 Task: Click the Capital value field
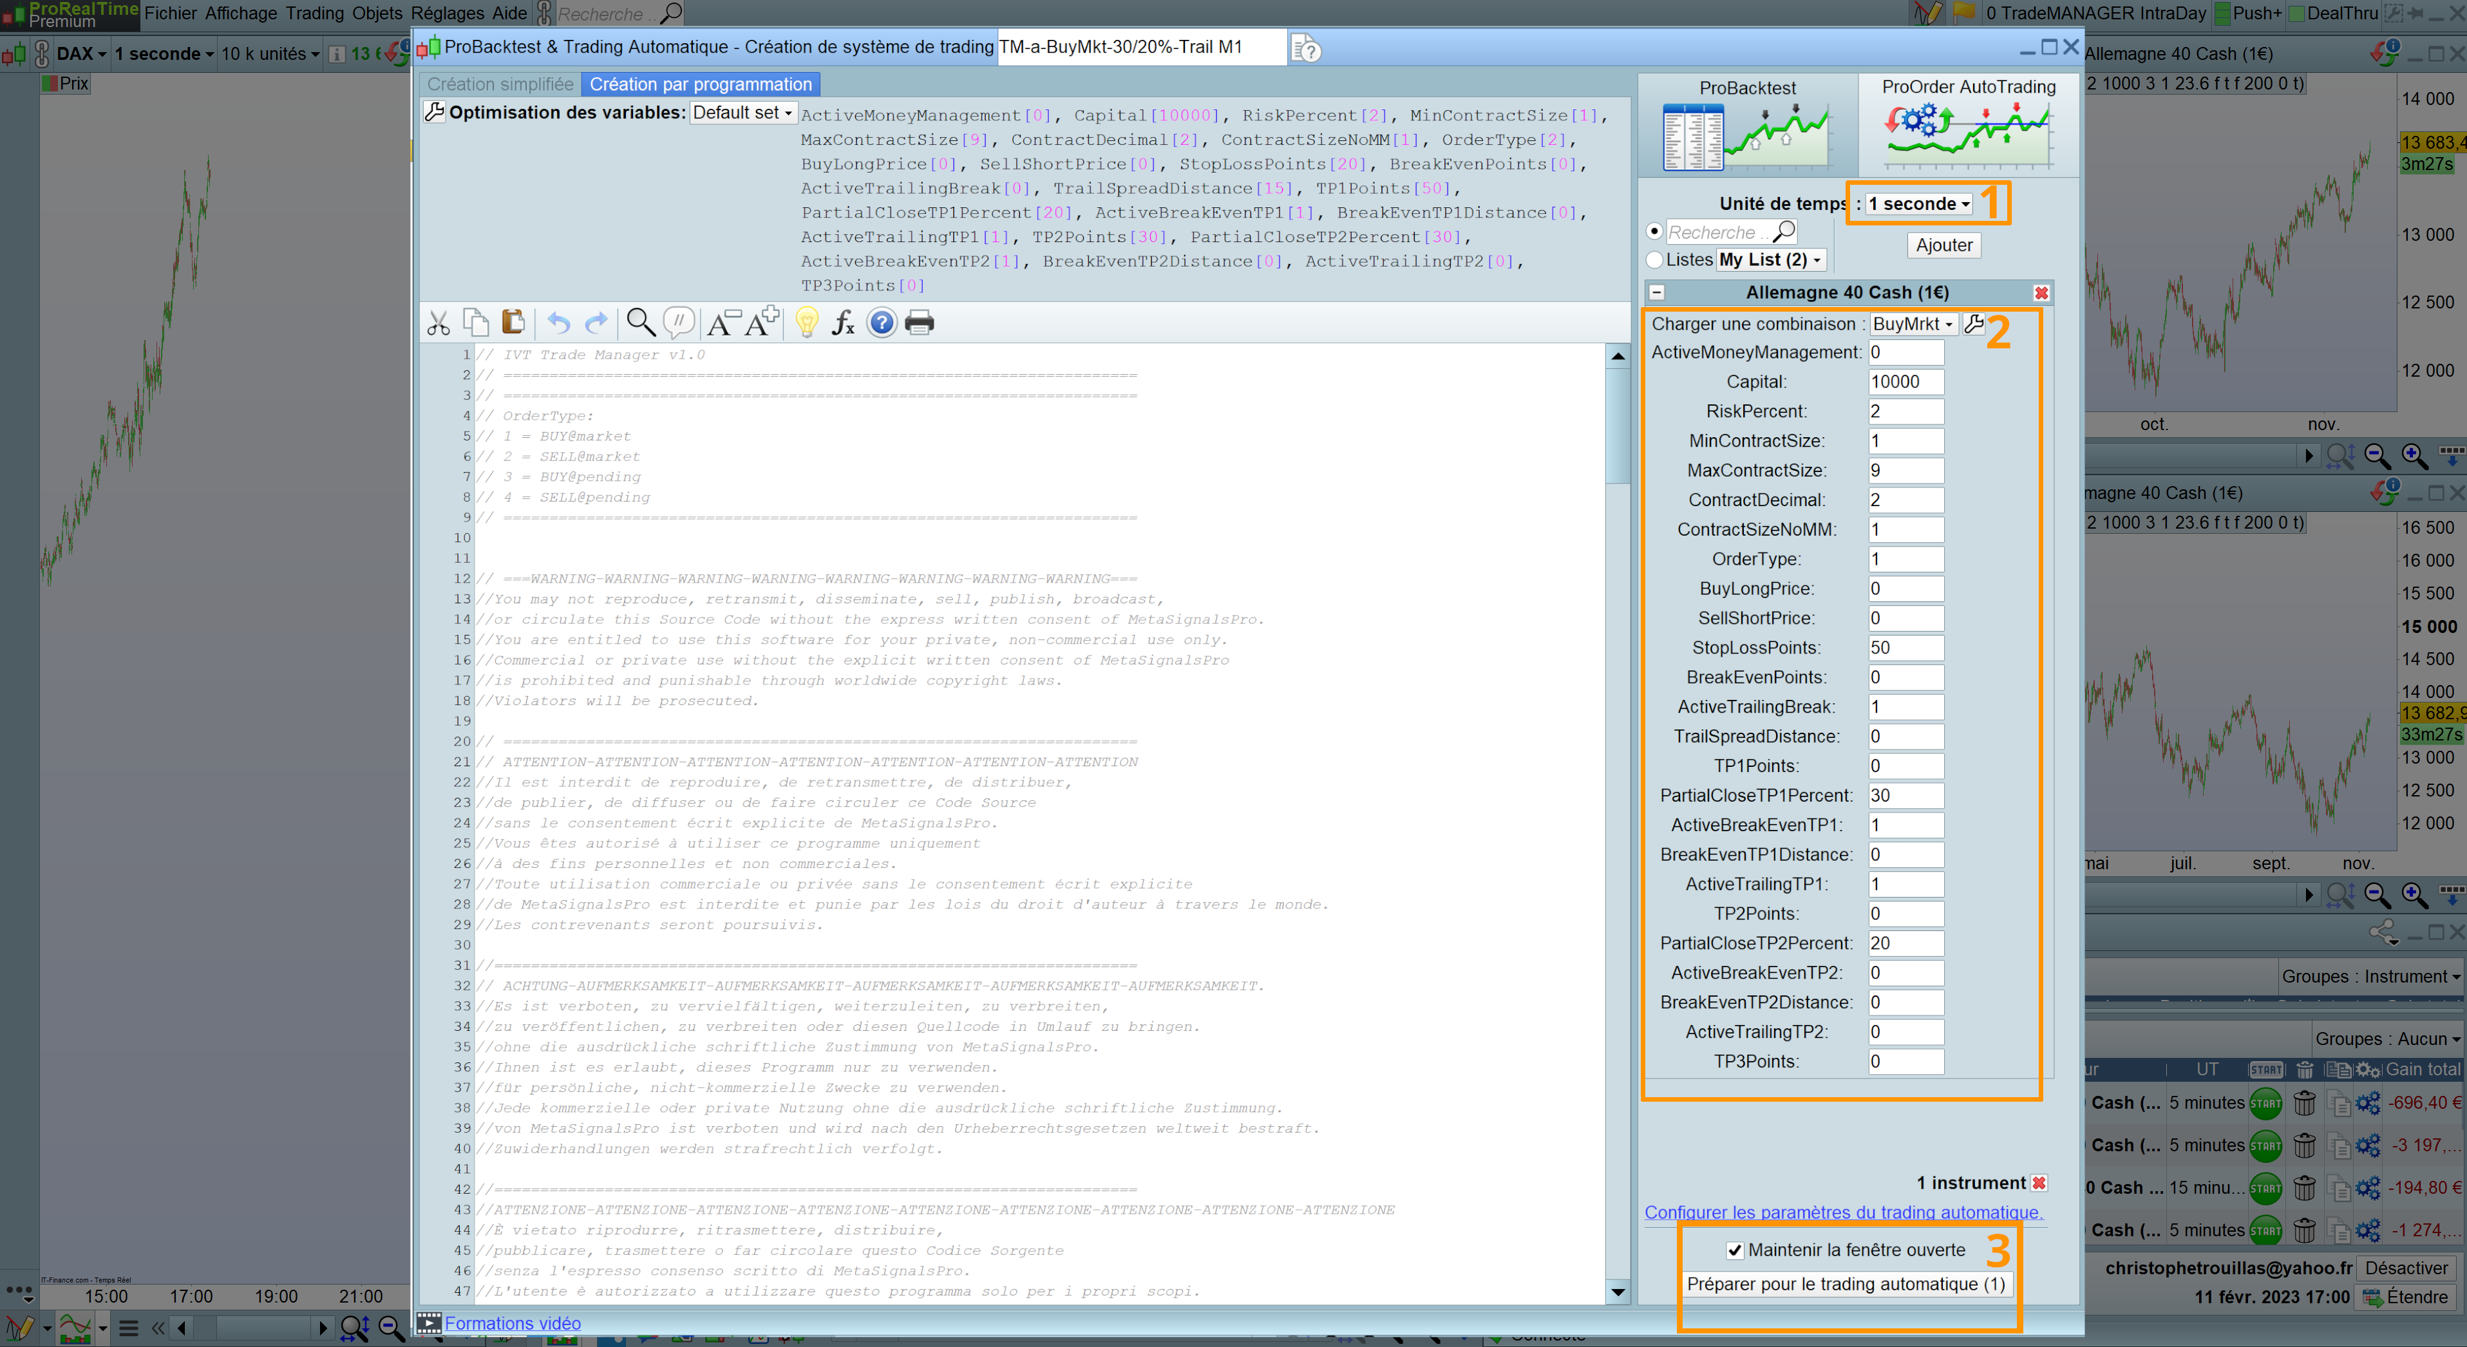click(1905, 381)
